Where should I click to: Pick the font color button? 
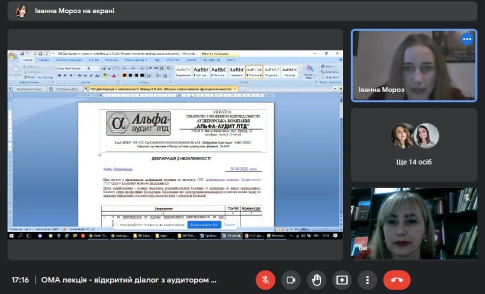pyautogui.click(x=113, y=75)
